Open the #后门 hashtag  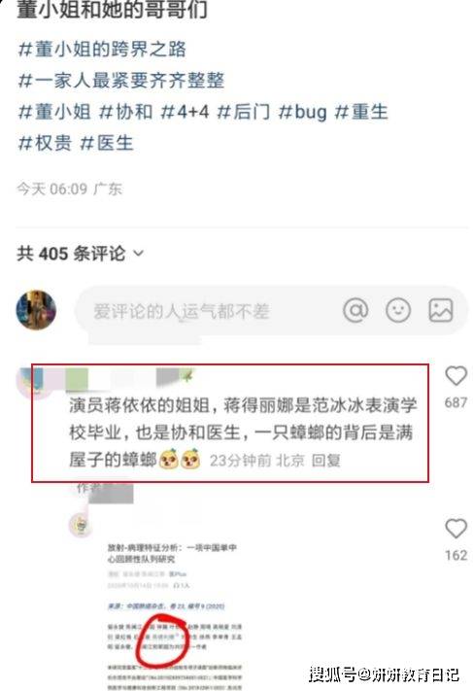[244, 112]
